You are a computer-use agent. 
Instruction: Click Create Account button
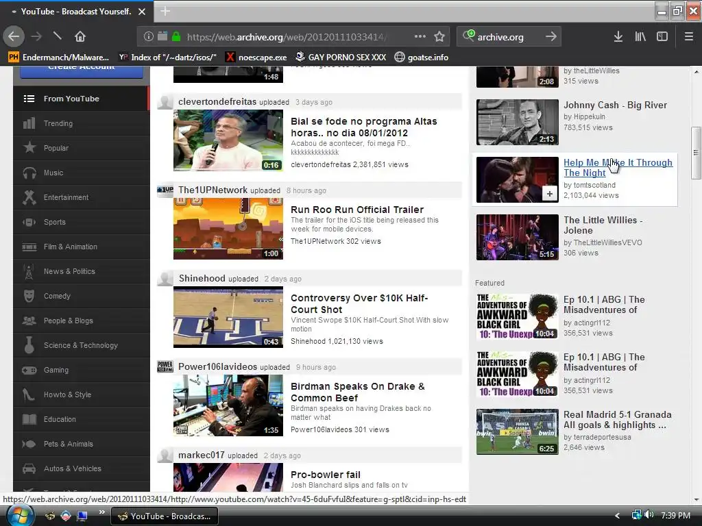[82, 71]
